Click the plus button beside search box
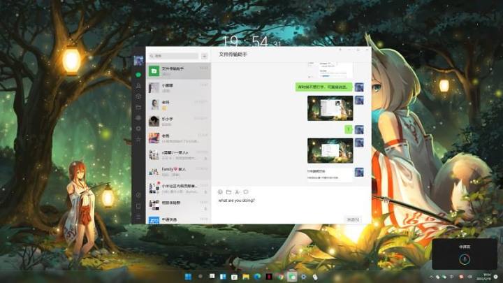 (204, 56)
